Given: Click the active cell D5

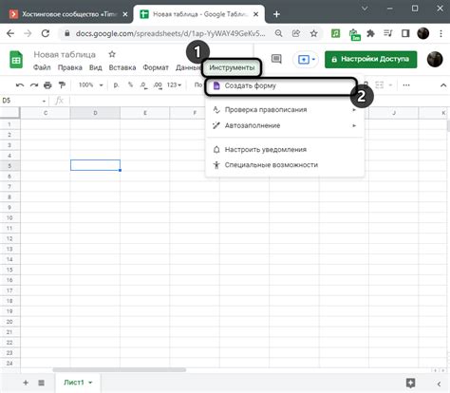Looking at the screenshot, I should (95, 165).
